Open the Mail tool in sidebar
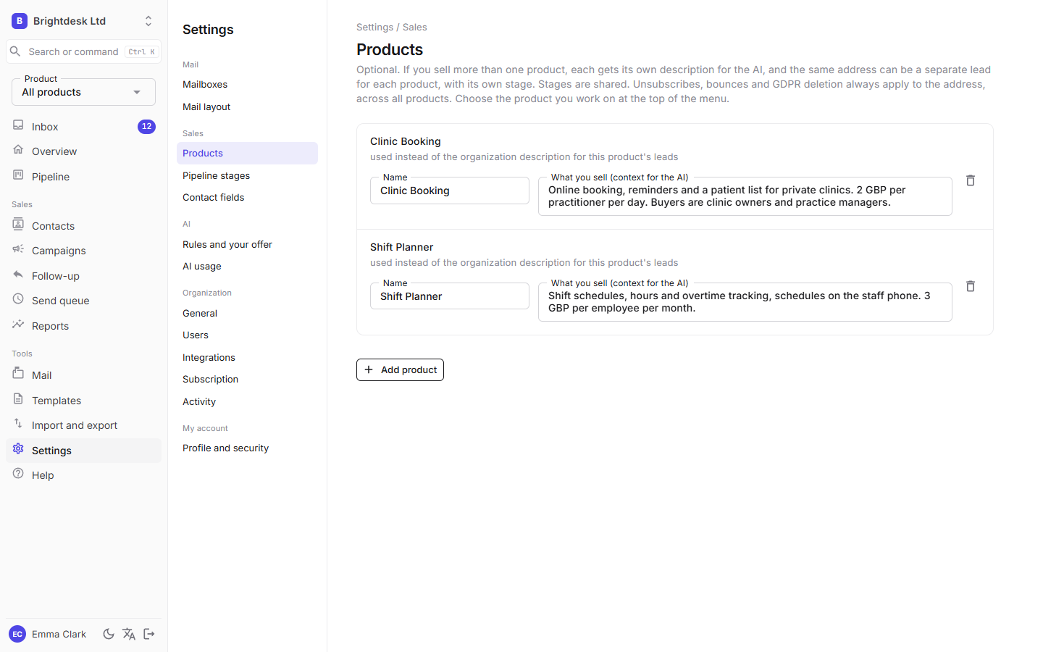1043x652 pixels. (83, 375)
